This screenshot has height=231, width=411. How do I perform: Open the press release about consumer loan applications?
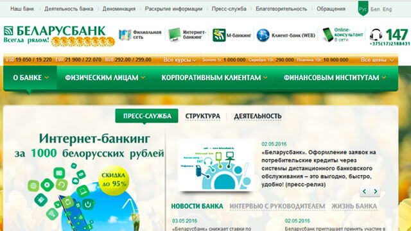319,168
